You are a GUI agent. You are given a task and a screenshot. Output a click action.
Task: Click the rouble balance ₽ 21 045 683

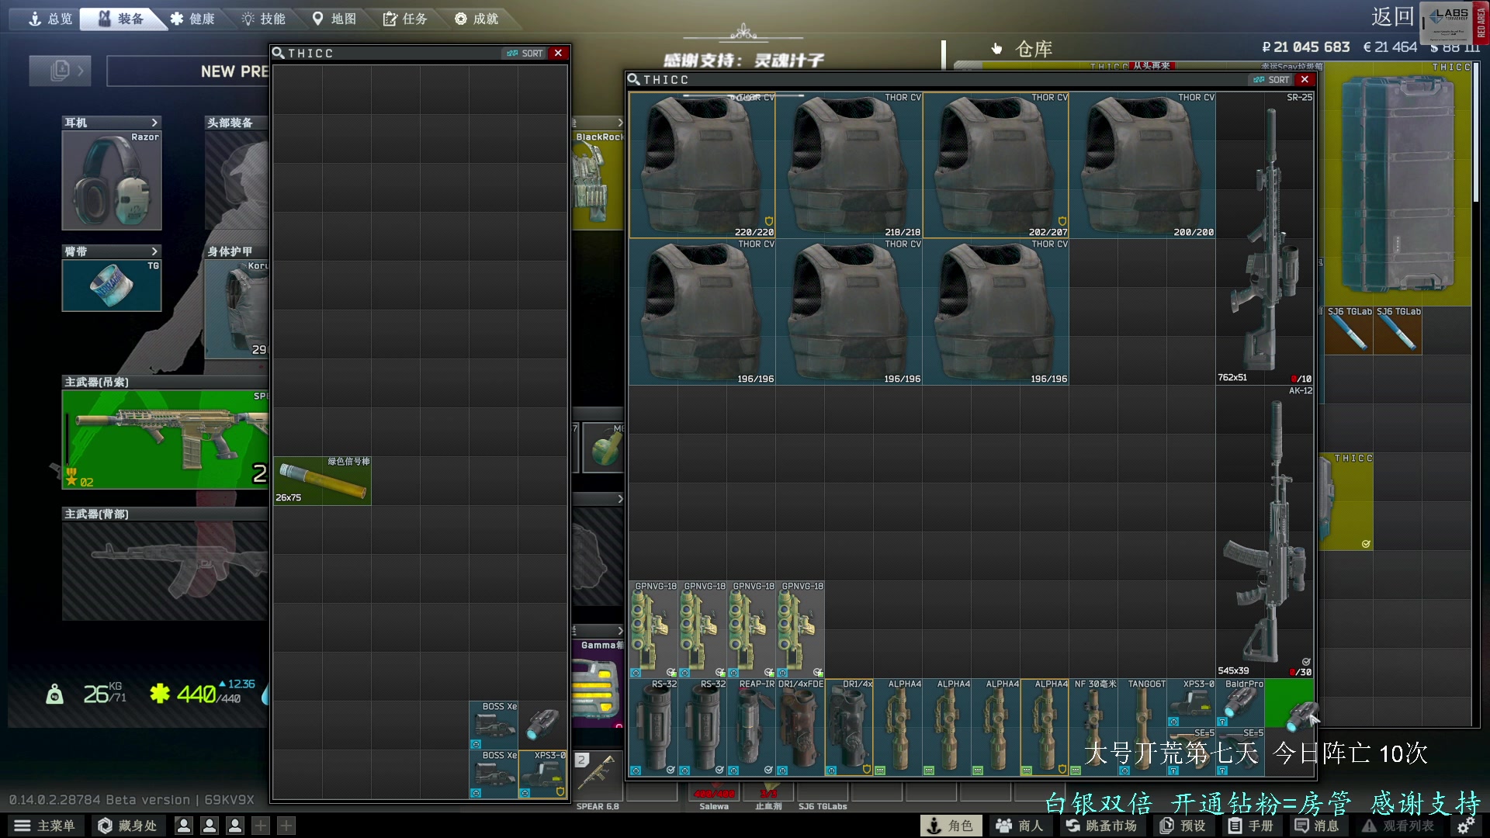click(x=1306, y=47)
